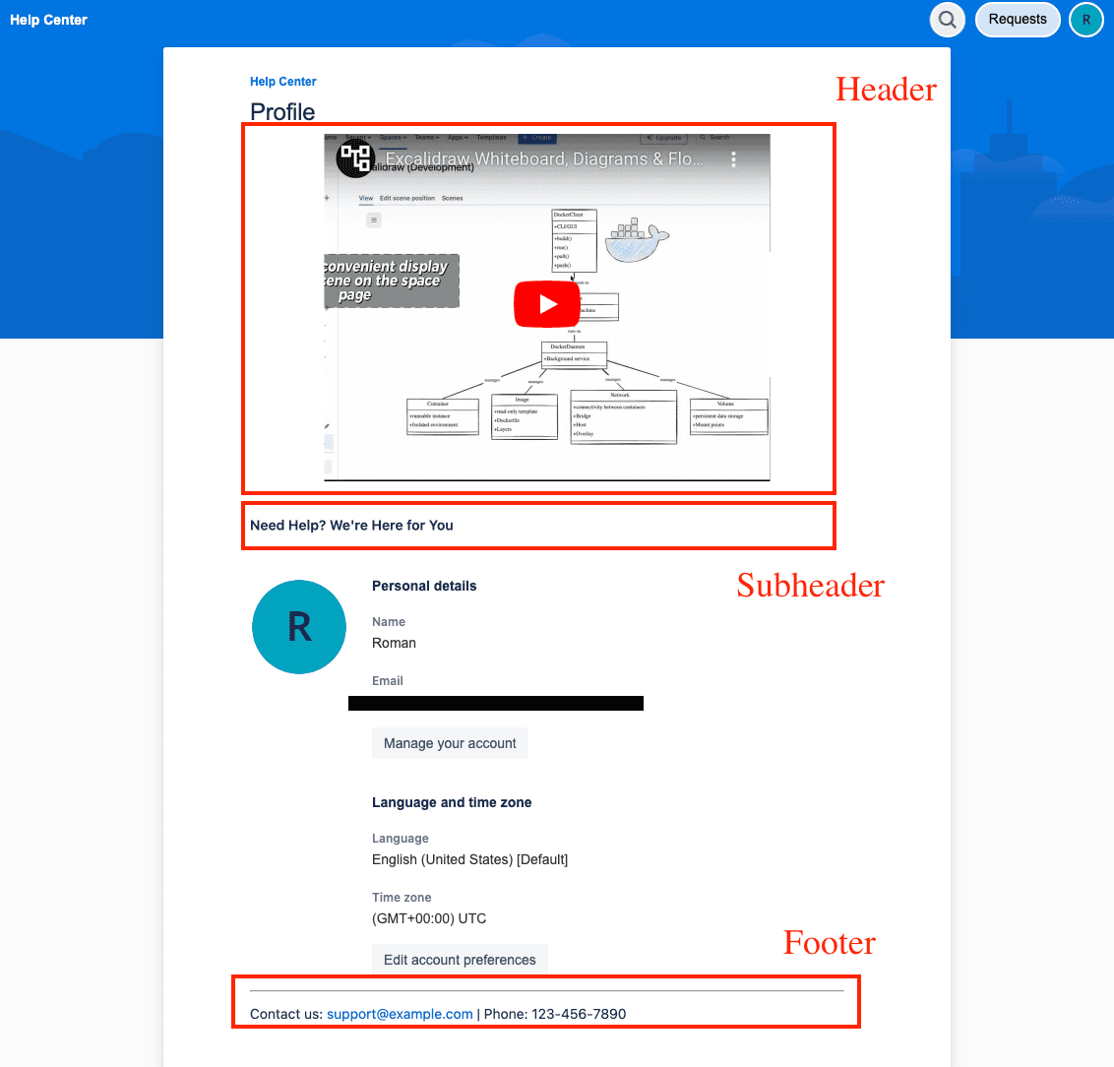Go to Help Center in top-left header
Image resolution: width=1114 pixels, height=1067 pixels.
tap(48, 20)
